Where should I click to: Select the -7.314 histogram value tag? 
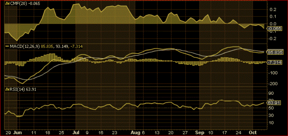pyautogui.click(x=274, y=62)
